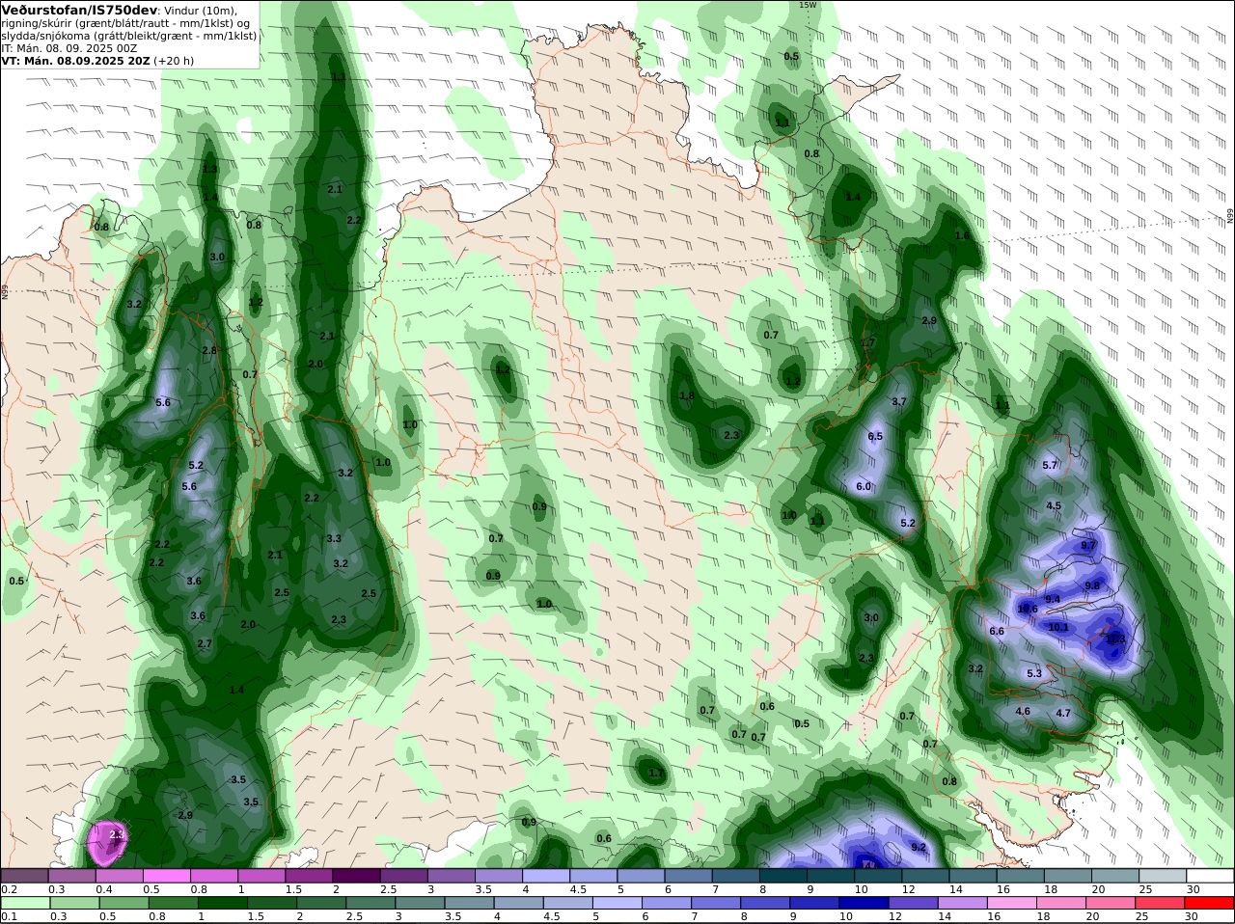Click the 1.6 precipitation value
The image size is (1235, 924).
[x=962, y=235]
